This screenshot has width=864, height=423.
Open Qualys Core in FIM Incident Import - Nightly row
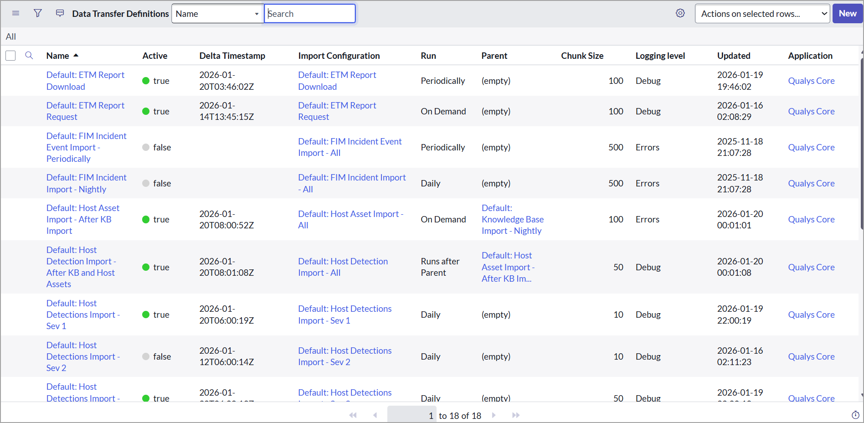click(x=812, y=183)
